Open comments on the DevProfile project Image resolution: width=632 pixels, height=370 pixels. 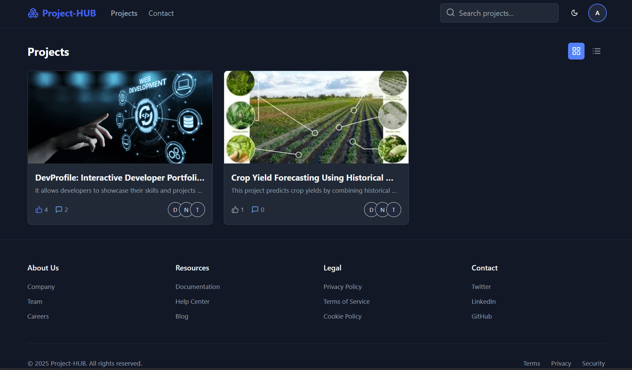tap(59, 209)
